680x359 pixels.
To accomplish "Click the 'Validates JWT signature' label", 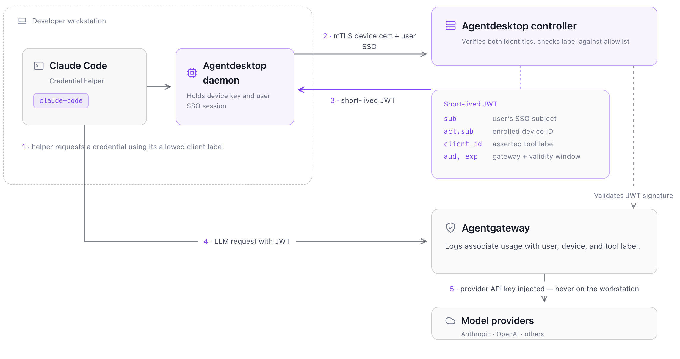I will point(634,196).
